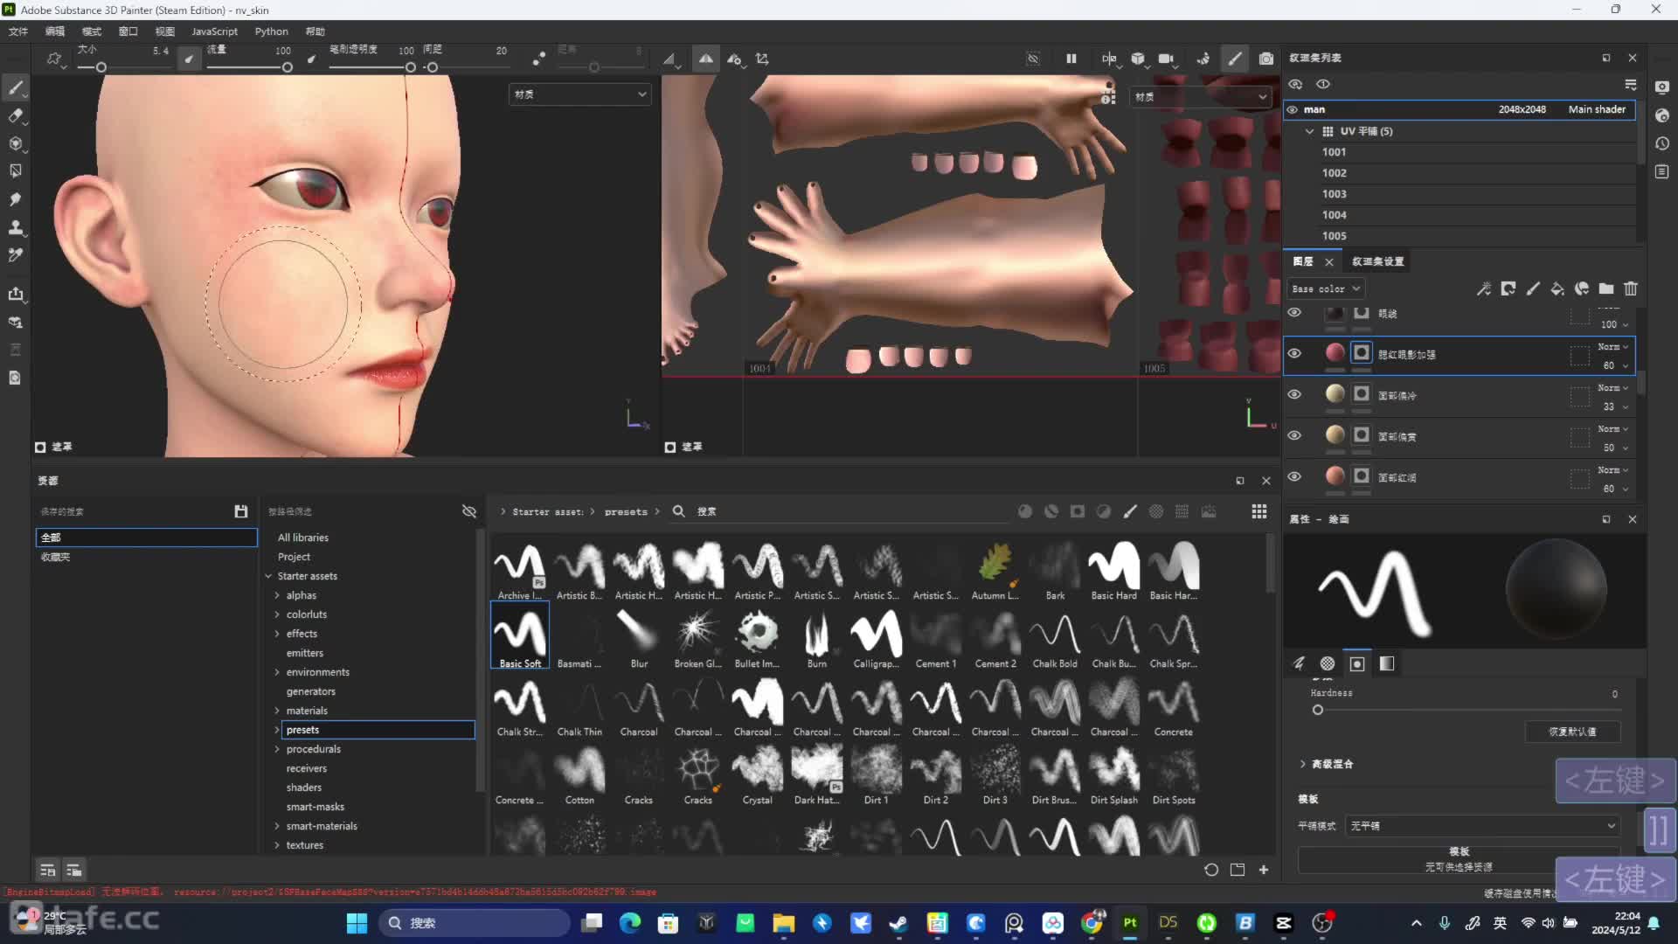Screen dimensions: 1678x944
Task: Open the Python menu
Action: click(x=271, y=31)
